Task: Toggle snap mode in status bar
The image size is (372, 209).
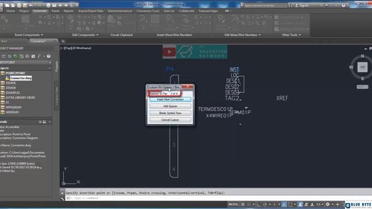Action: [248, 204]
